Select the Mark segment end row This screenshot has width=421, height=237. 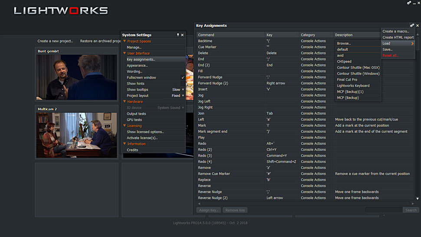click(305, 132)
